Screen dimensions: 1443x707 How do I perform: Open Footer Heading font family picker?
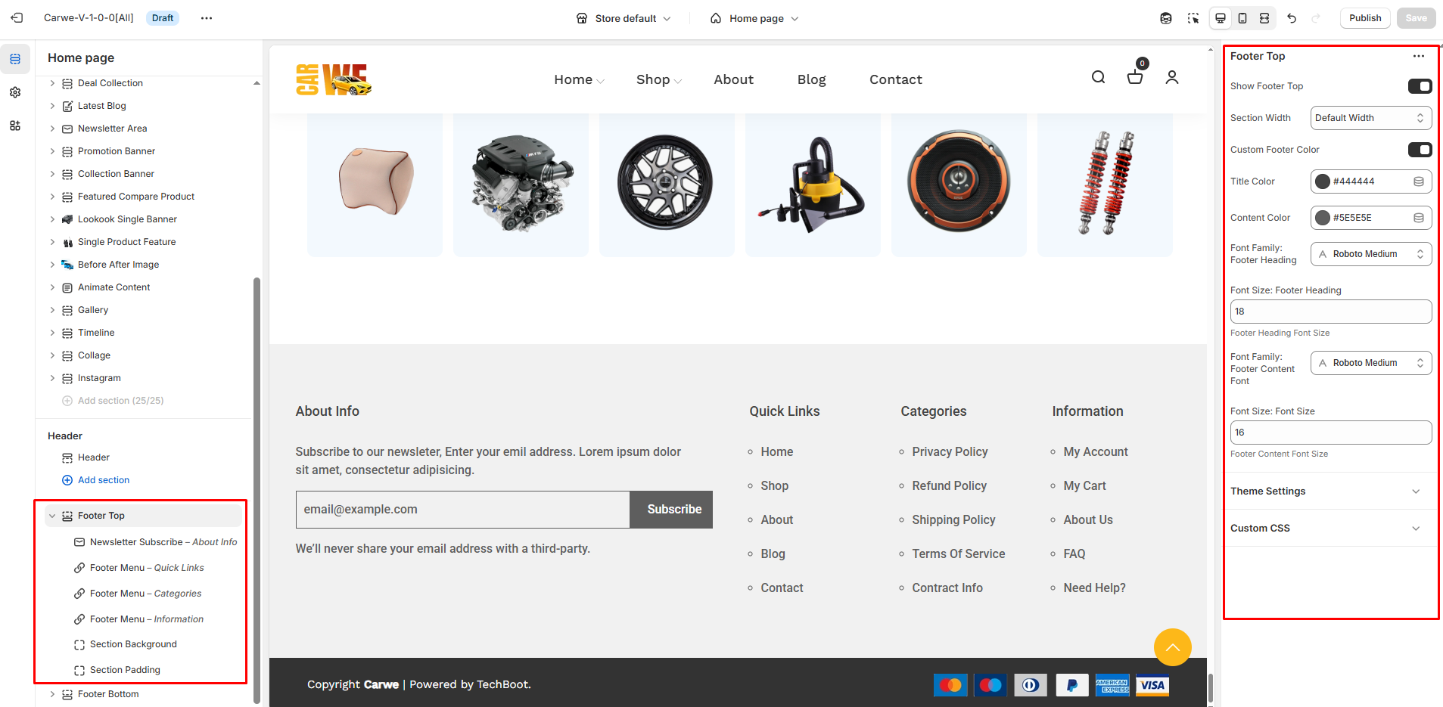[1370, 254]
